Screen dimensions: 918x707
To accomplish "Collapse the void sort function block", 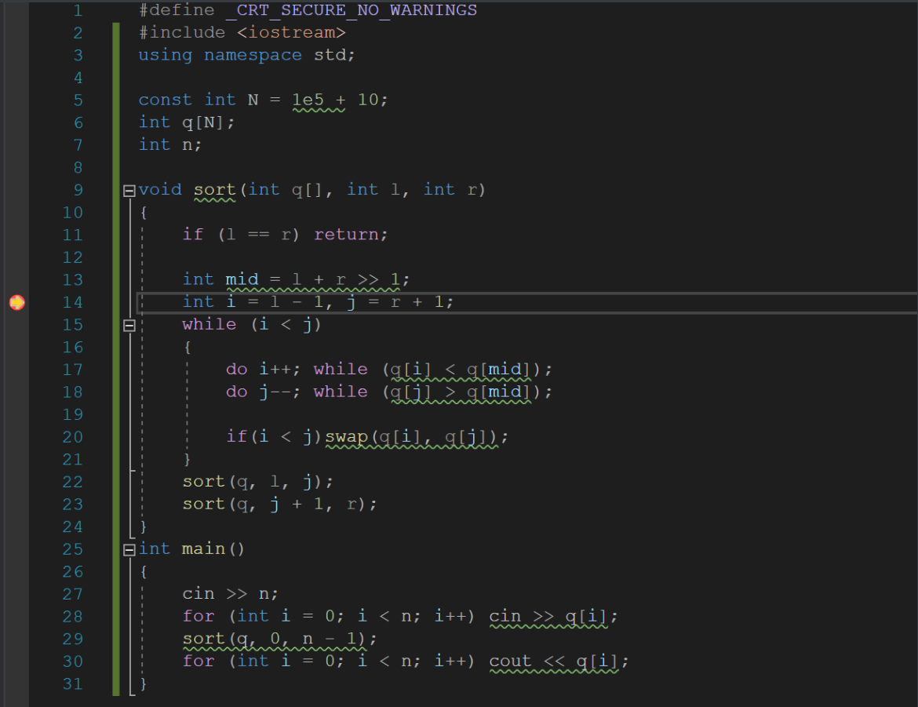I will coord(129,191).
